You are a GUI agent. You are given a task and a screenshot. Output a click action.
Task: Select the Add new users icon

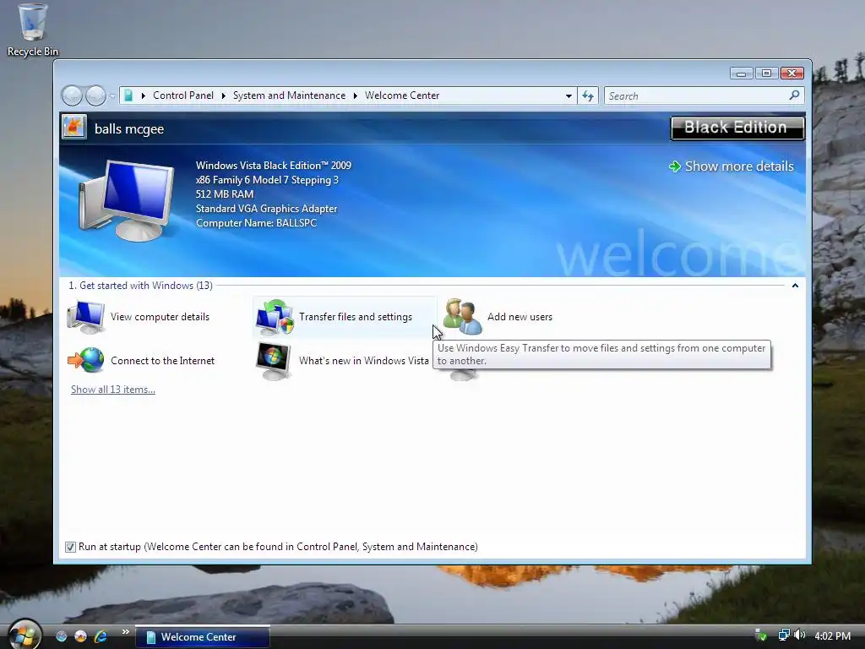pos(462,316)
